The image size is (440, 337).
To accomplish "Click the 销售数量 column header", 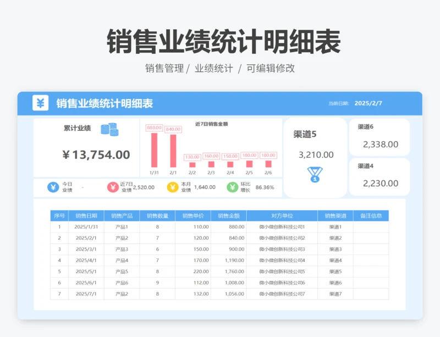I will [x=157, y=216].
